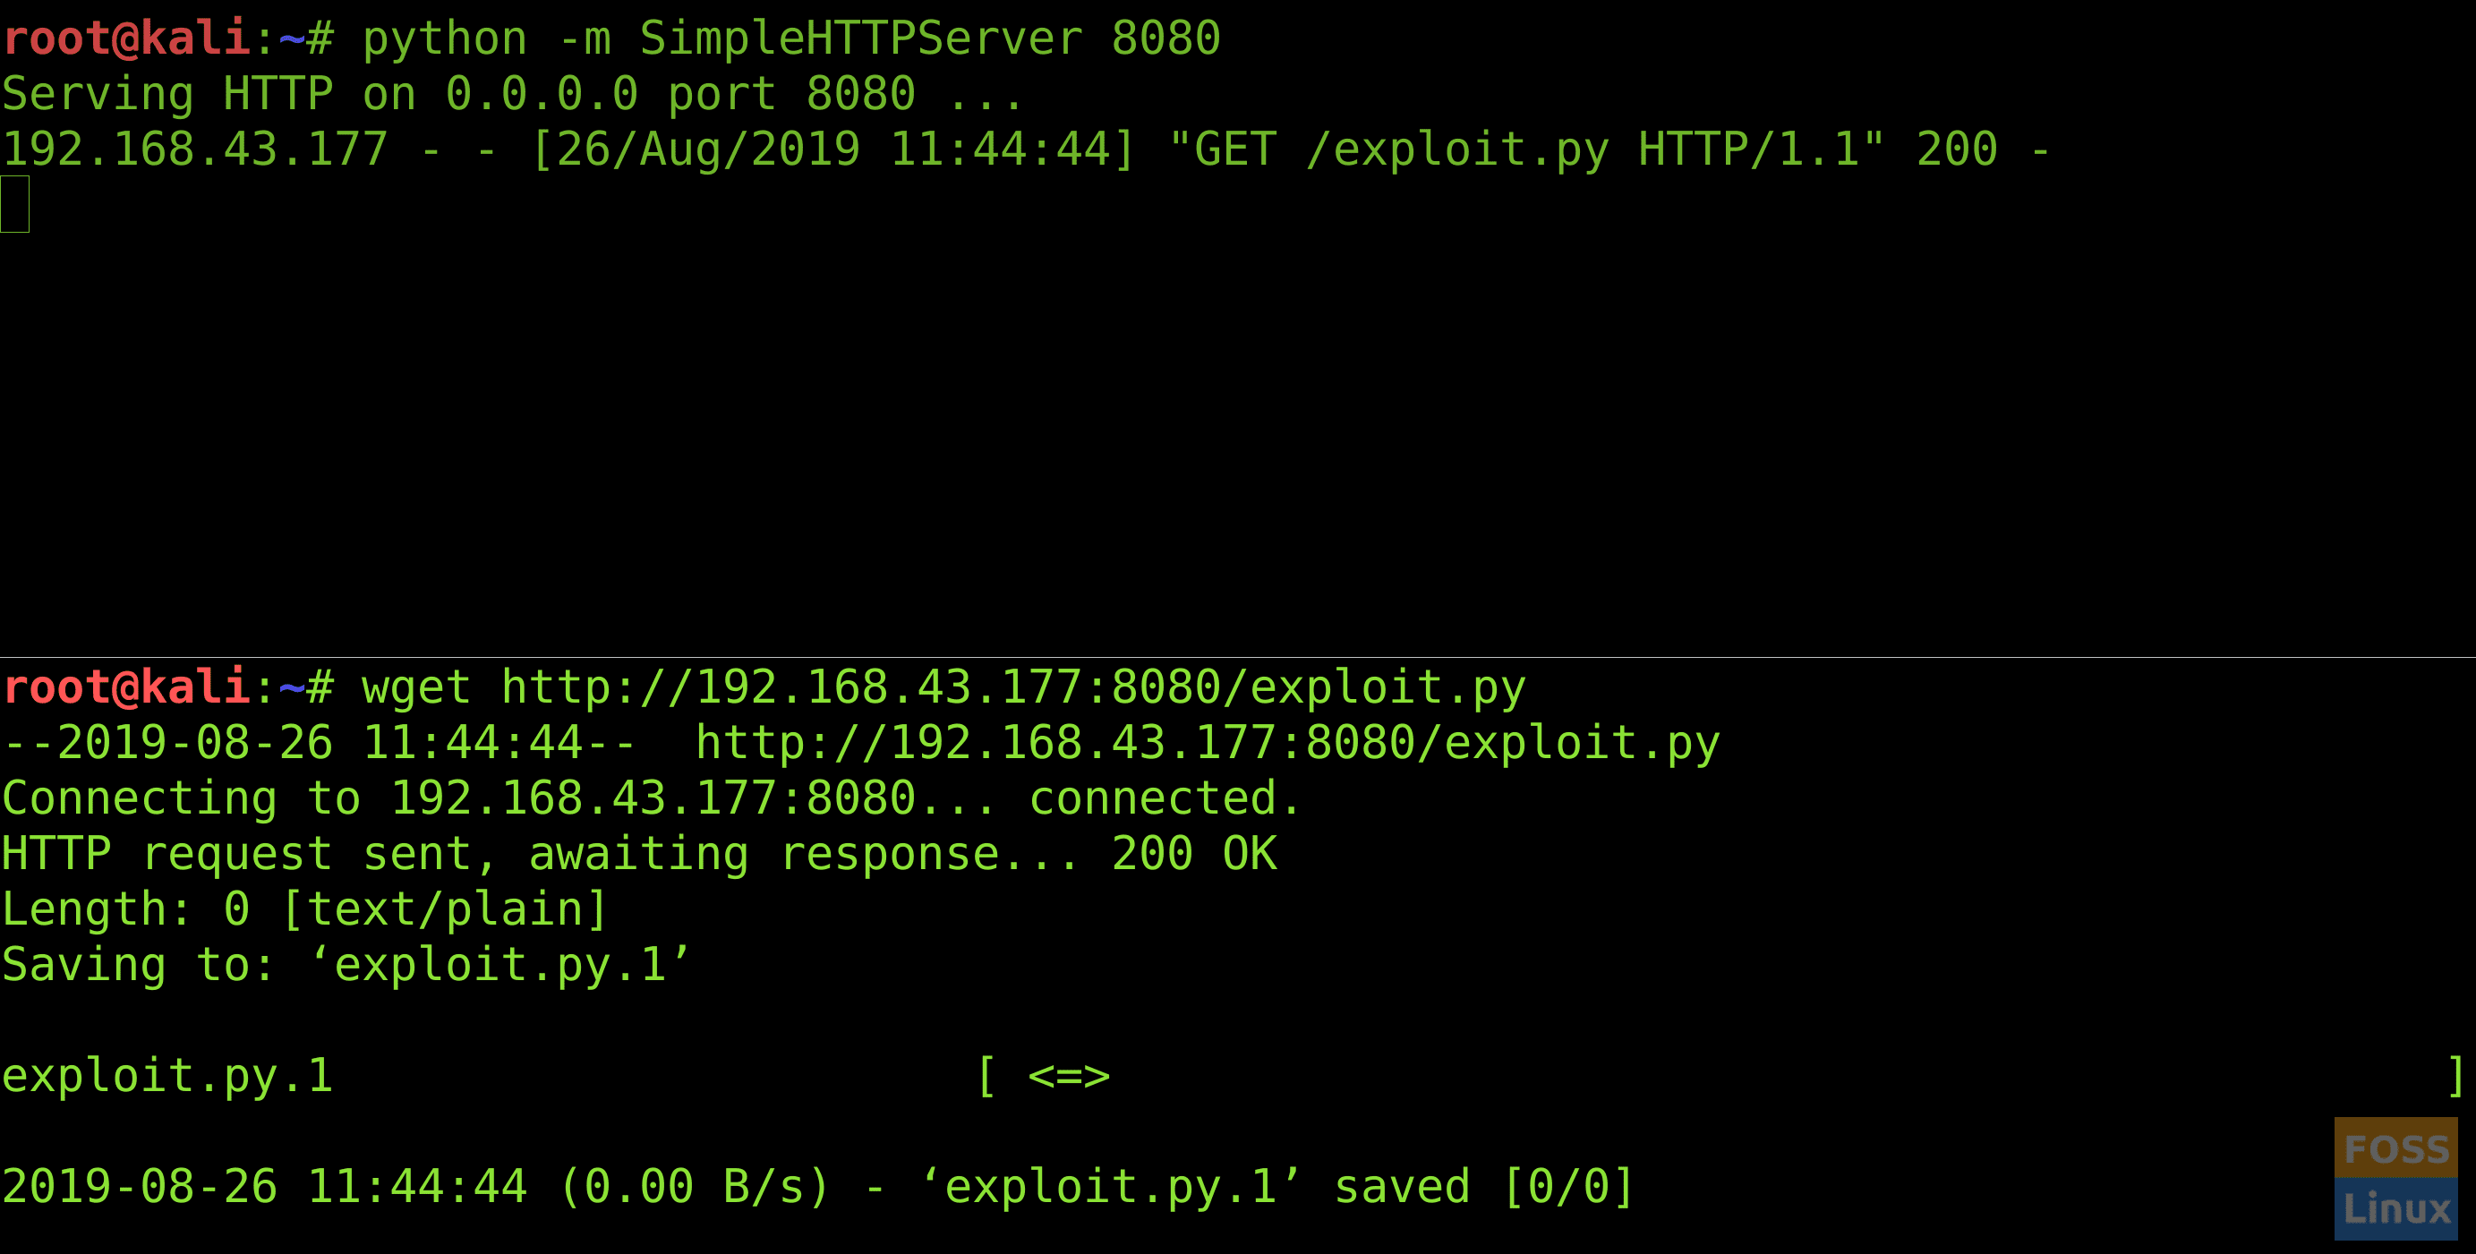Click the horizontal divider between terminal panes
Viewport: 2476px width, 1254px height.
(1238, 657)
